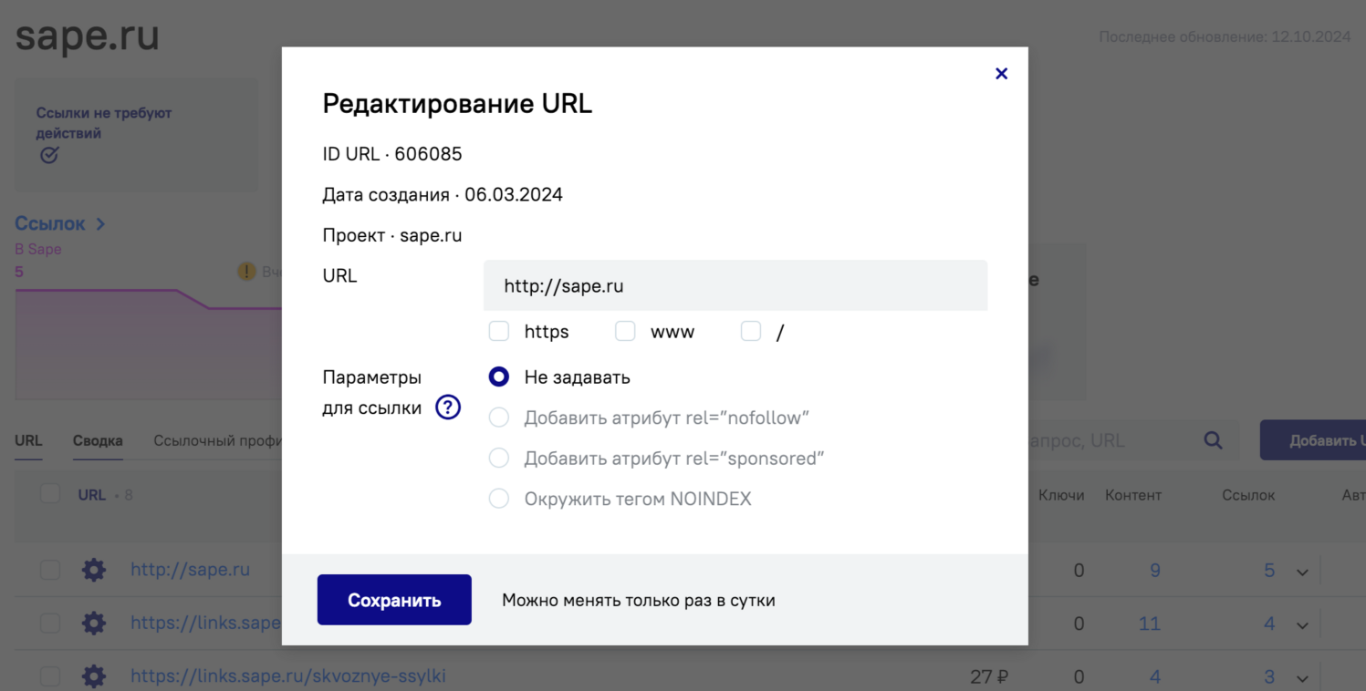Viewport: 1366px width, 691px height.
Task: Open link parameters help question mark
Action: [x=448, y=407]
